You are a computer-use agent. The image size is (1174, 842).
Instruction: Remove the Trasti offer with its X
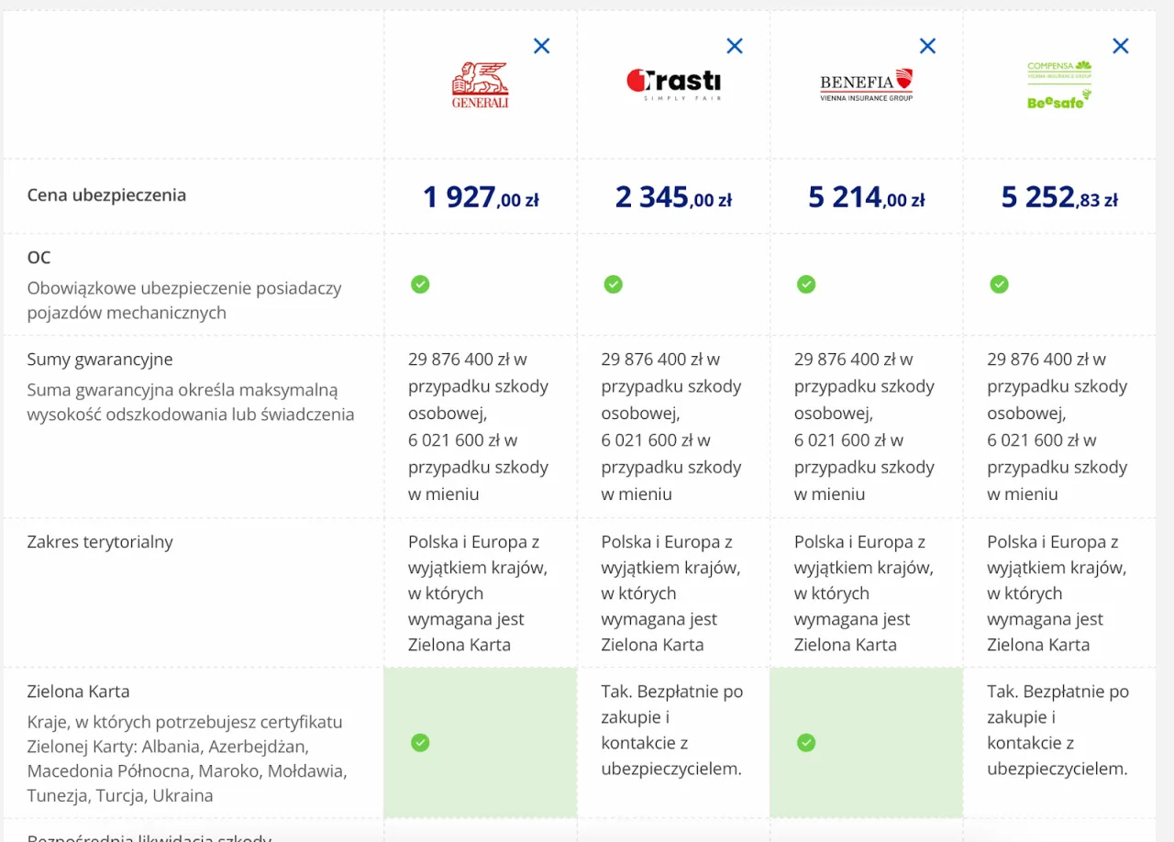(x=735, y=46)
